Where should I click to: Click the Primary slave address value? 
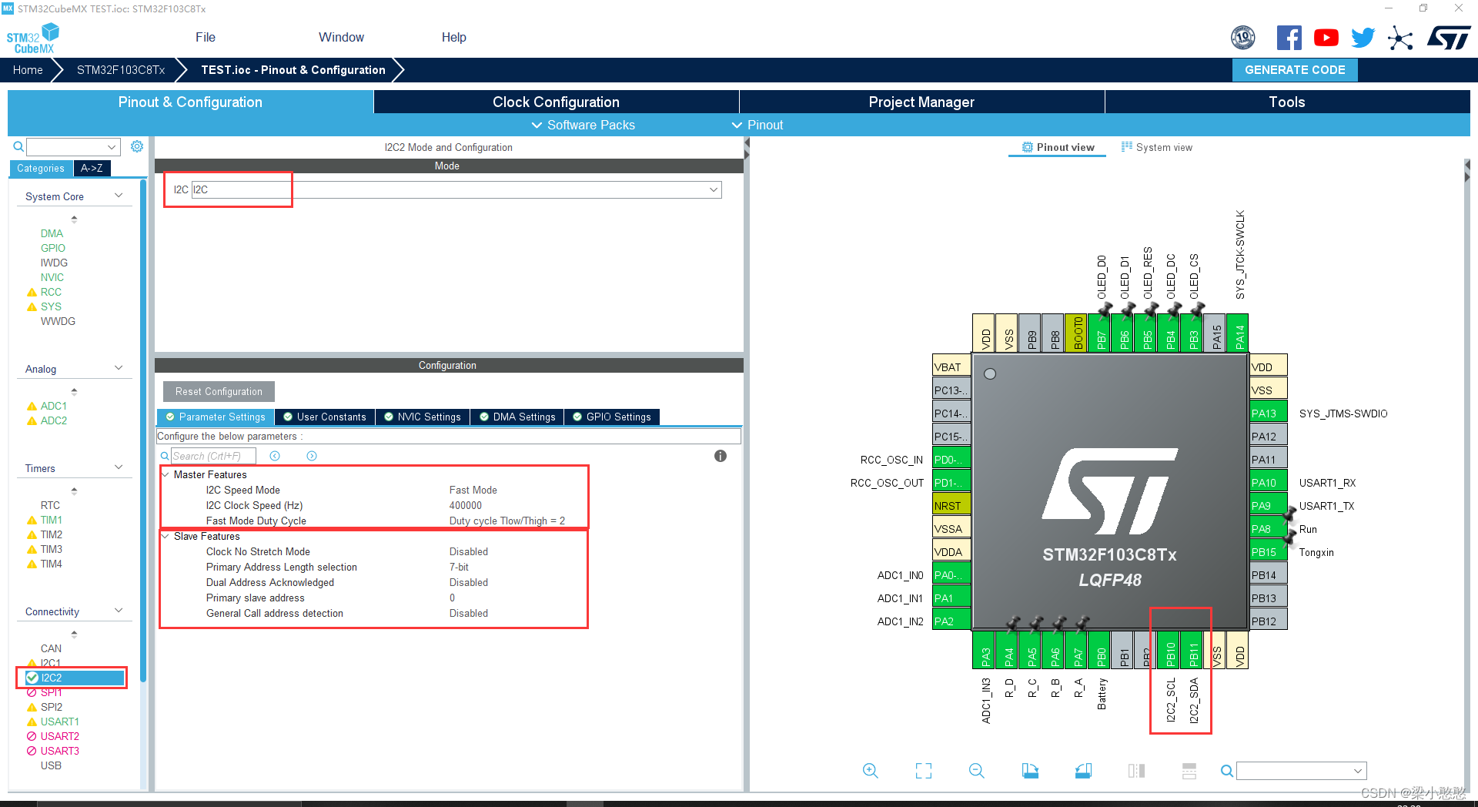coord(453,598)
